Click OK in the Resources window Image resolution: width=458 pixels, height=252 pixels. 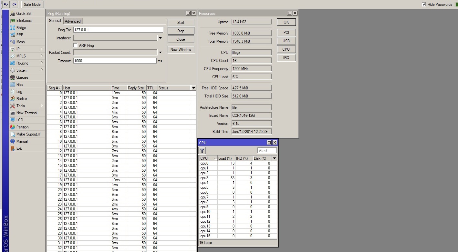click(x=286, y=22)
